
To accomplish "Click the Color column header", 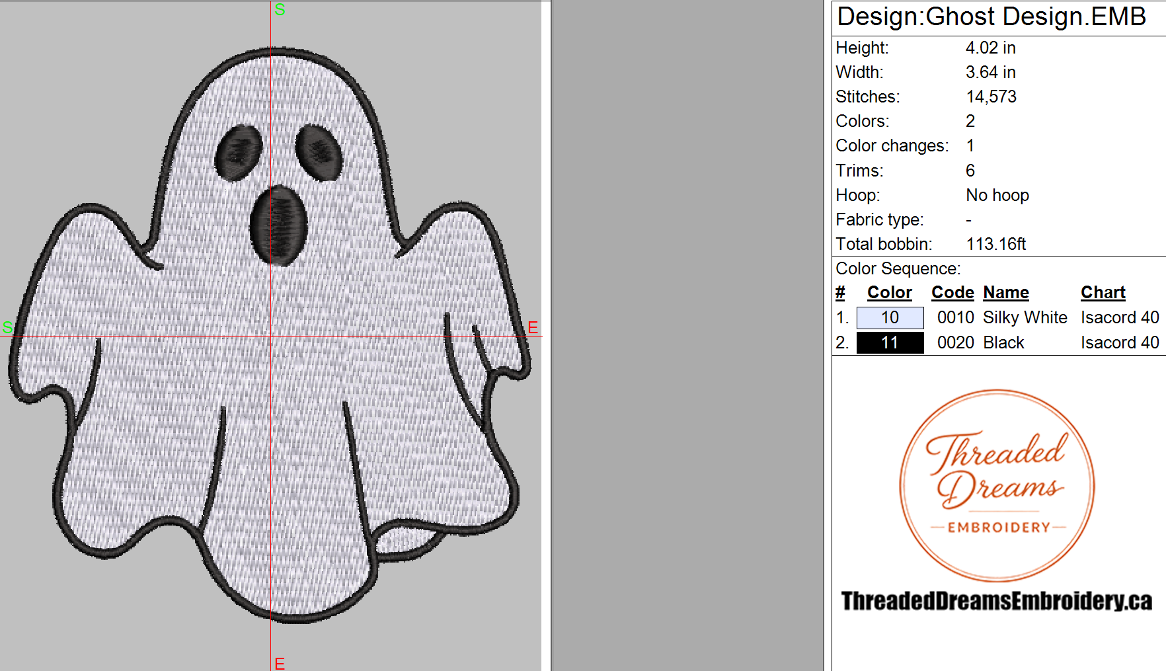I will point(890,293).
